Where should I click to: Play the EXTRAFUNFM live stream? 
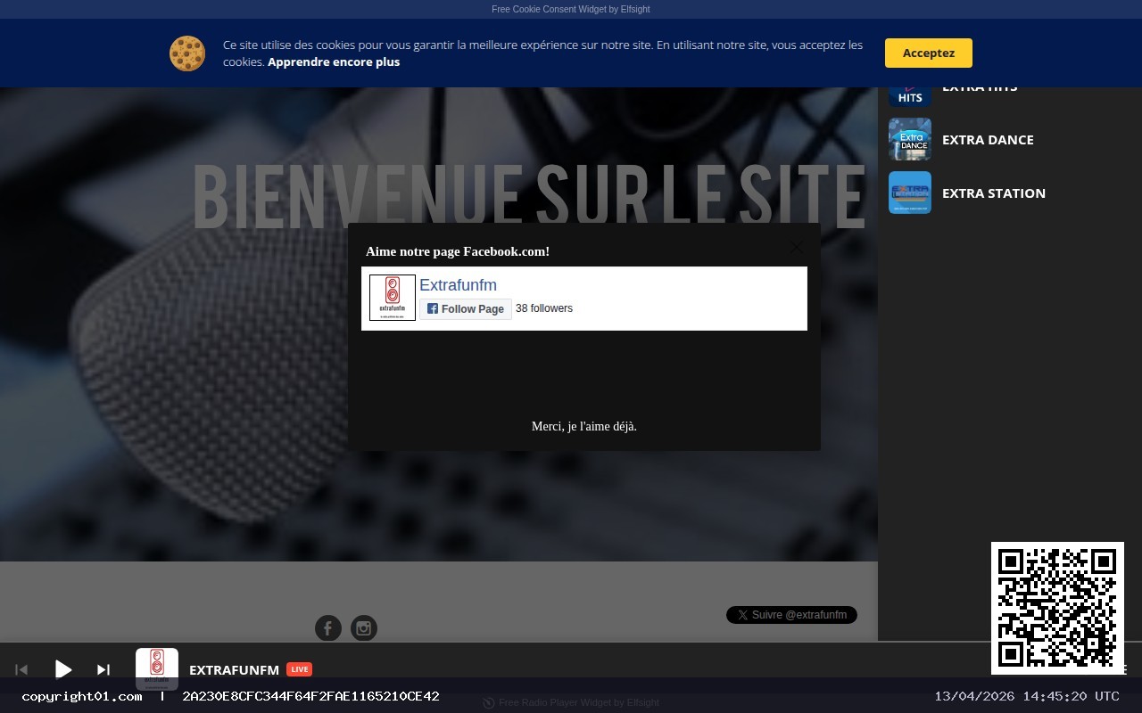63,669
